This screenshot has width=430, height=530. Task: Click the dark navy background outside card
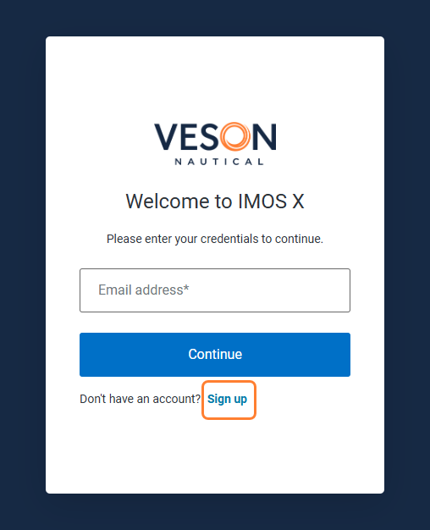[22, 265]
